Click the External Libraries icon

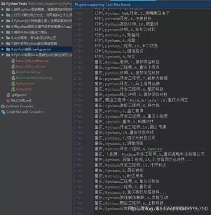[3, 106]
